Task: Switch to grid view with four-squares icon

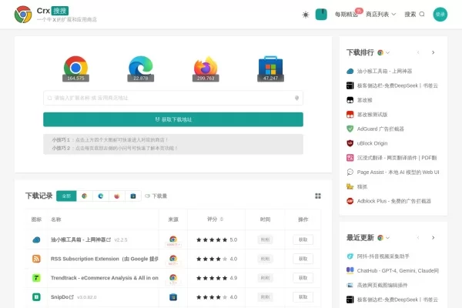Action: (x=317, y=196)
